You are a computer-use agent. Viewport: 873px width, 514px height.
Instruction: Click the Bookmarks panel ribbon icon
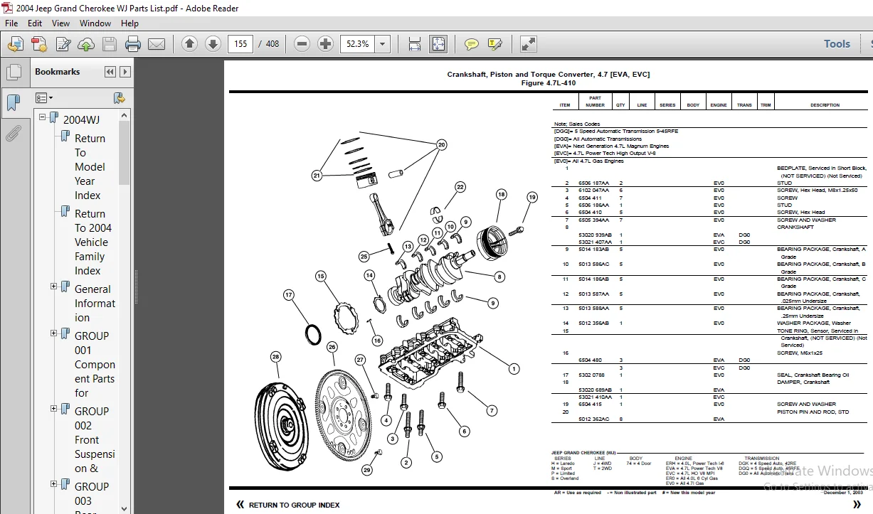(14, 102)
